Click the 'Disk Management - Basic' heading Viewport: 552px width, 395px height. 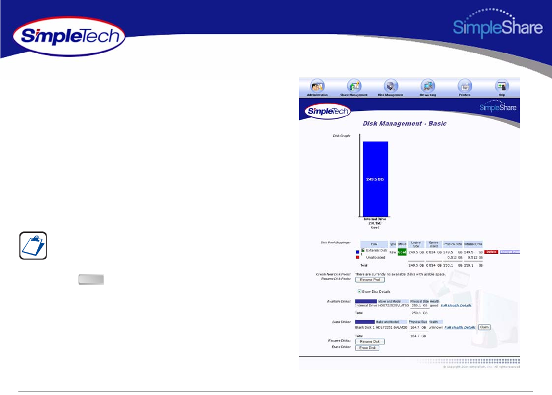[404, 124]
